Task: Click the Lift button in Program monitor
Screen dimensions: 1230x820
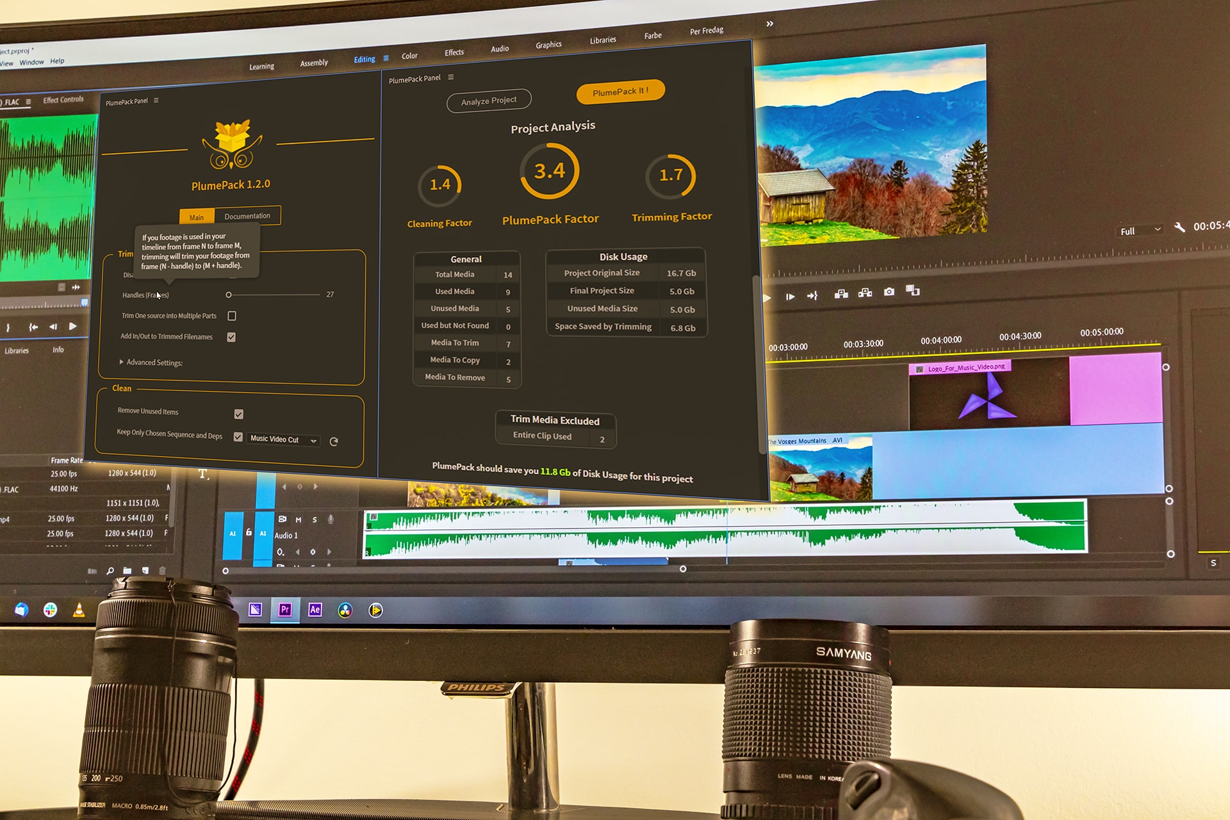Action: pyautogui.click(x=841, y=293)
